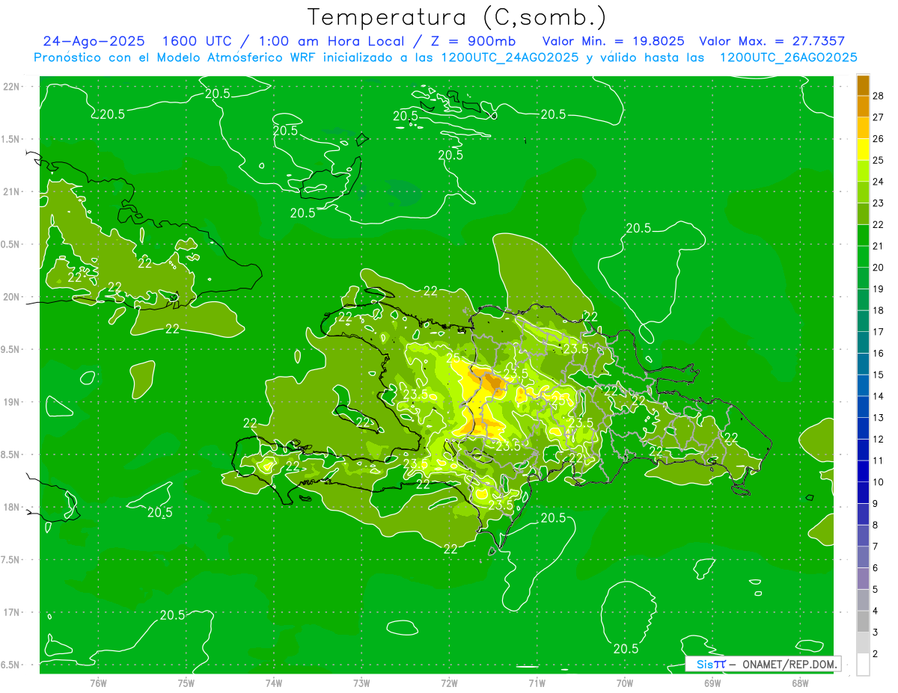Click the color scale label "28"
Screen dimensions: 898x693
pos(879,96)
